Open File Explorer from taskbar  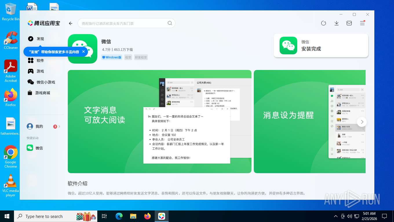[133, 216]
